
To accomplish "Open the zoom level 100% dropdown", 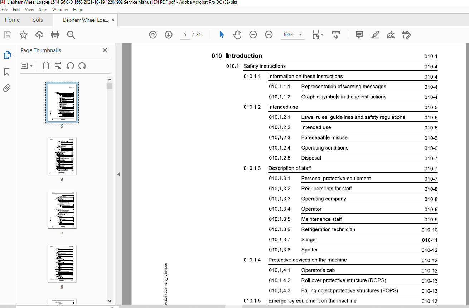I will point(293,35).
